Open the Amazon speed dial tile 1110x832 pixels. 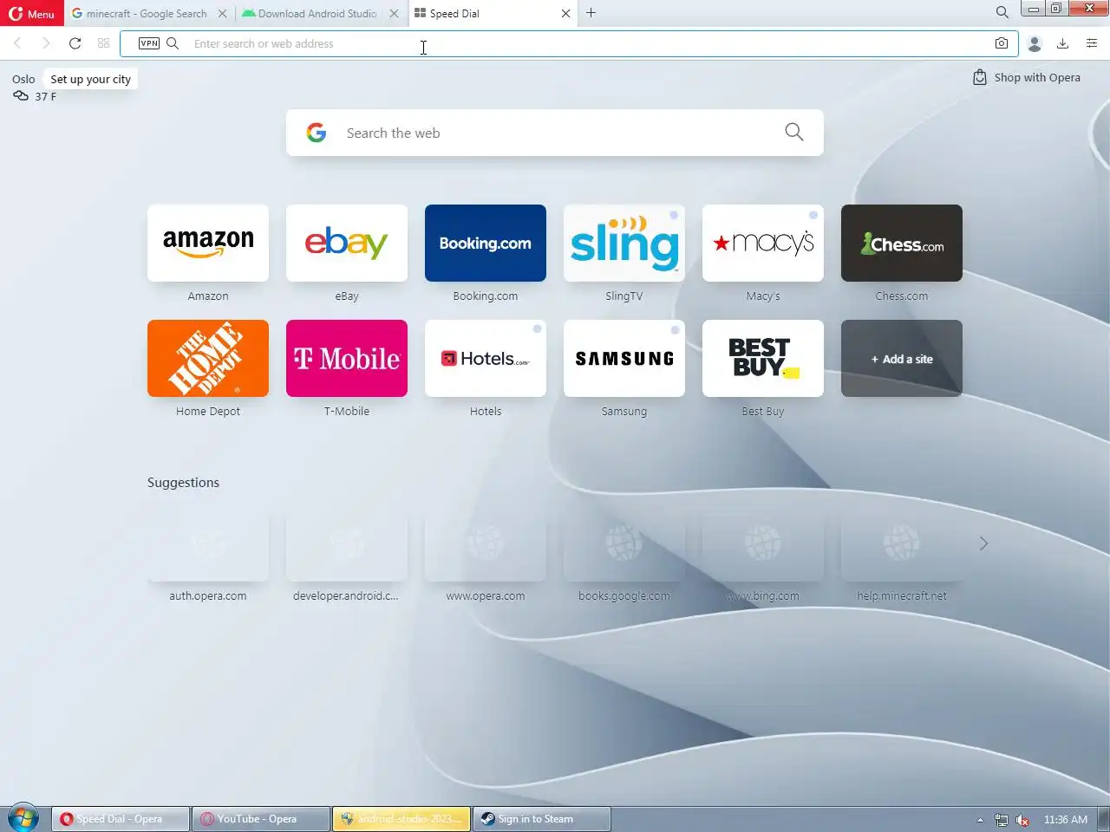208,243
